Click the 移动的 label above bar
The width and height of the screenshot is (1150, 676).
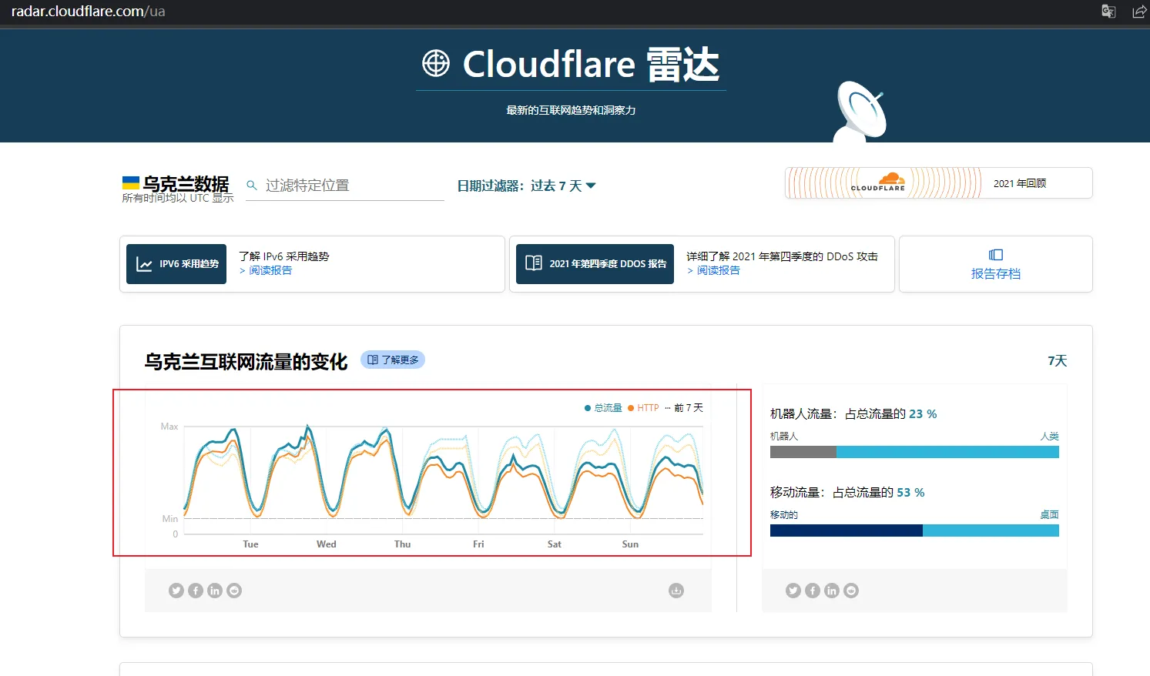[x=784, y=515]
